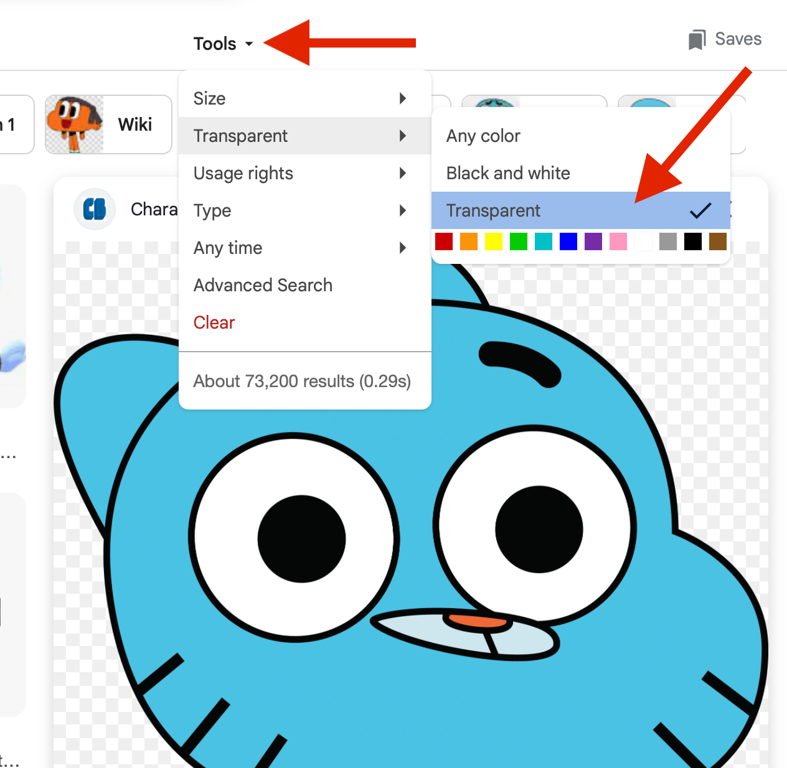Screen dimensions: 787x768
Task: Click the red Clear link
Action: [214, 322]
